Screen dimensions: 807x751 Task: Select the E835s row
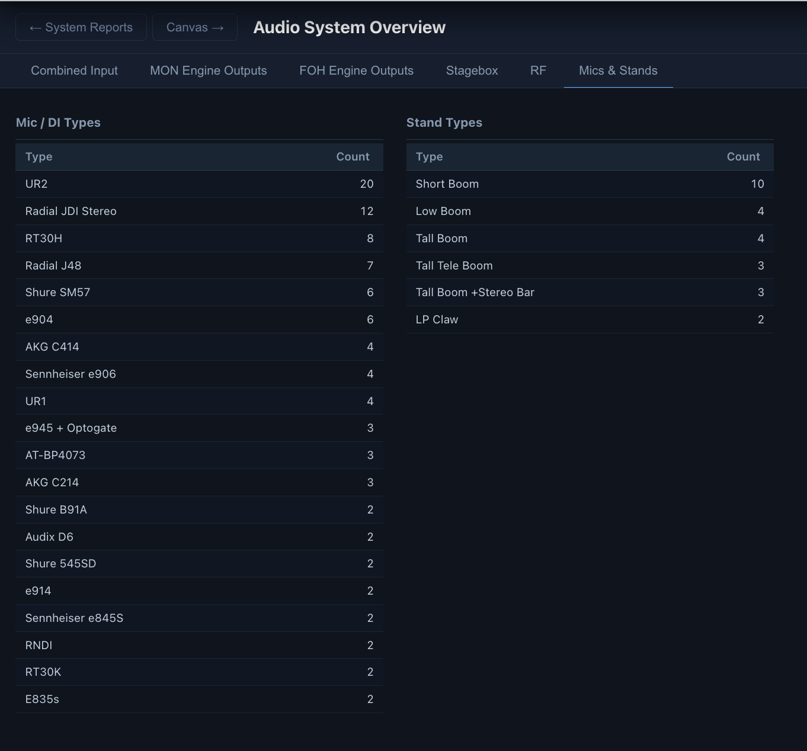pos(199,699)
